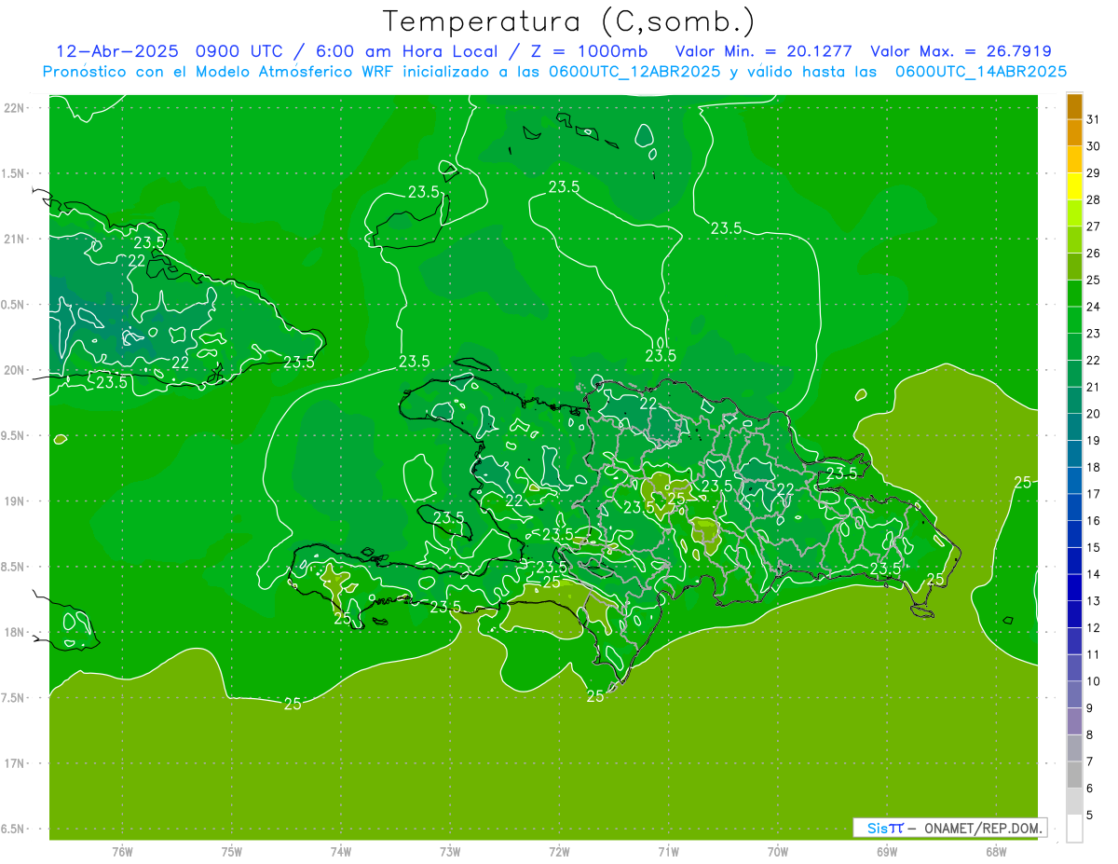
Task: Click the "18N" latitude label
Action: tap(16, 633)
